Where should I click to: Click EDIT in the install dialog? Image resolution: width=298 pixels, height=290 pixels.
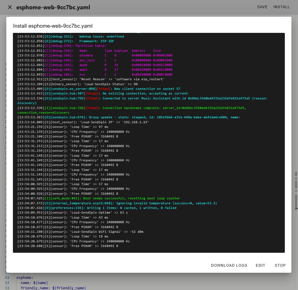[x=260, y=265]
